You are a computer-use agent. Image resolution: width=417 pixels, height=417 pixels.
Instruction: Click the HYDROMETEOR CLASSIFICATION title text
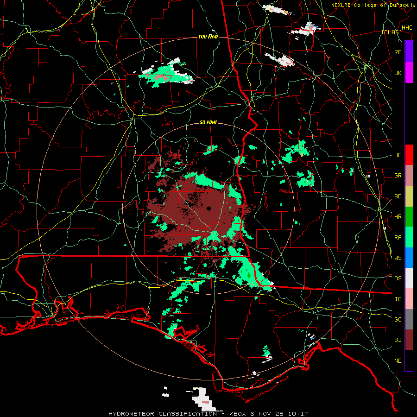coord(163,414)
